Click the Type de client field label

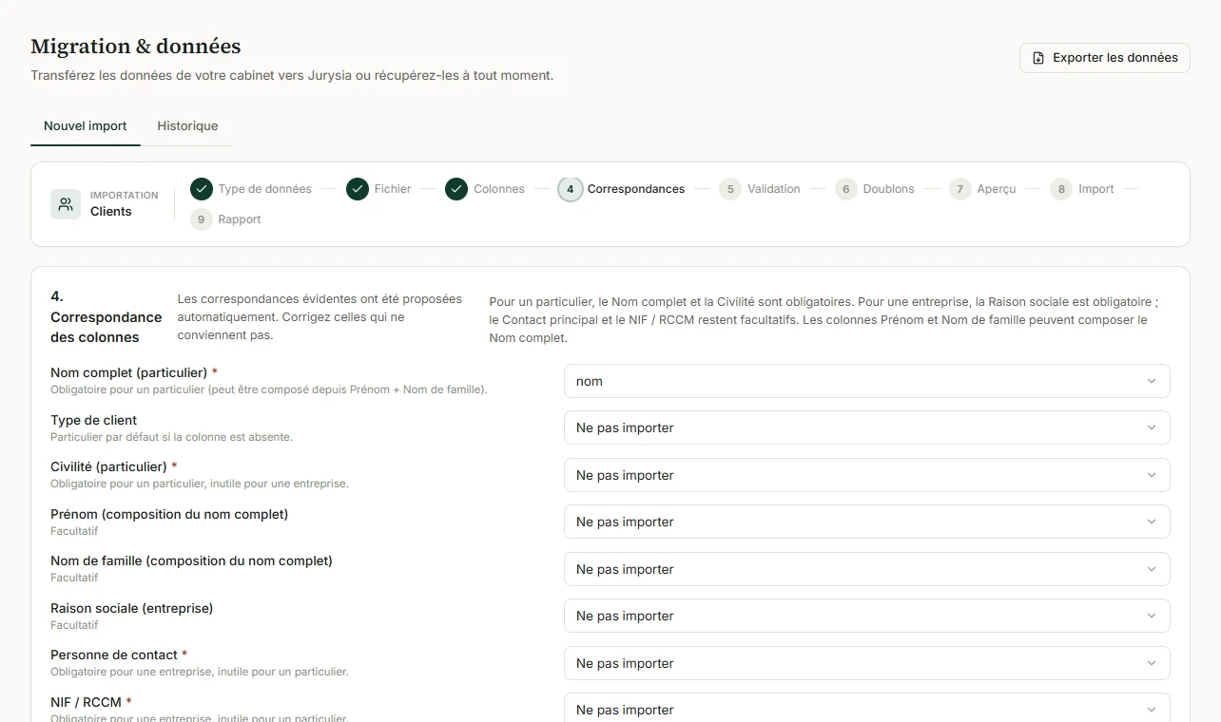coord(94,420)
